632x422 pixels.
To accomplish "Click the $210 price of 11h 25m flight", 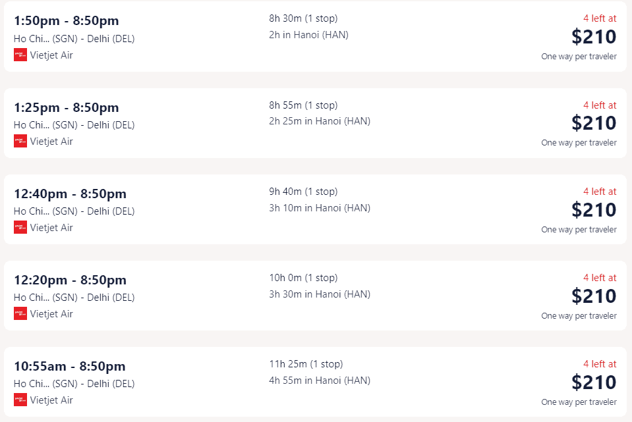I will pos(594,382).
